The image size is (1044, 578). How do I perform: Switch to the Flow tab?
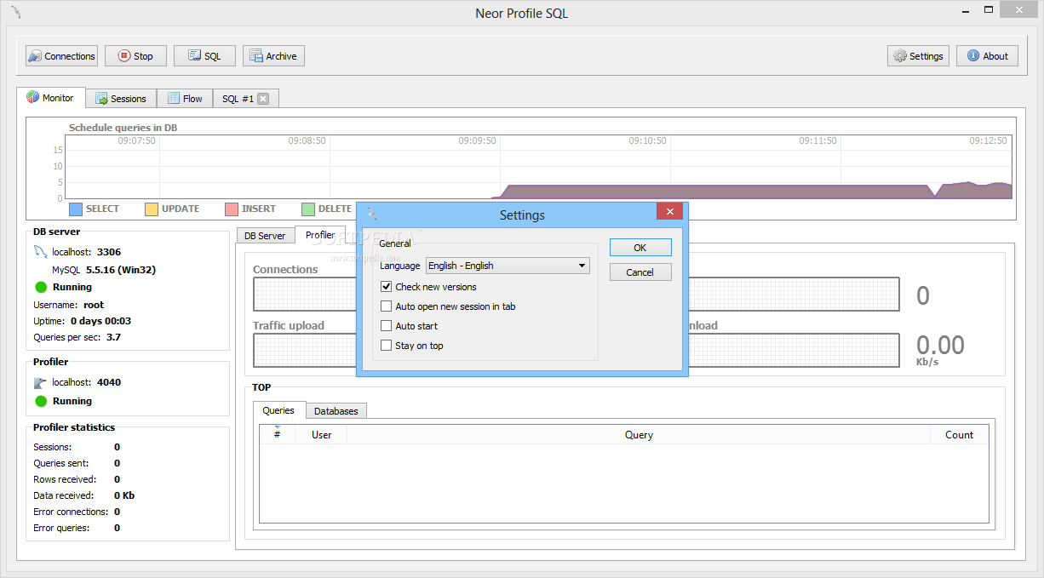coord(185,99)
